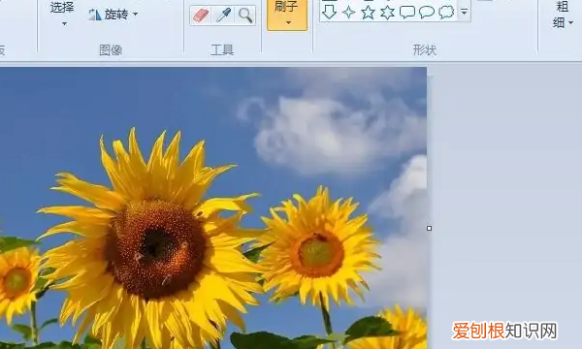Expand the 旋转 rotate options arrow
The image size is (582, 349).
(136, 15)
